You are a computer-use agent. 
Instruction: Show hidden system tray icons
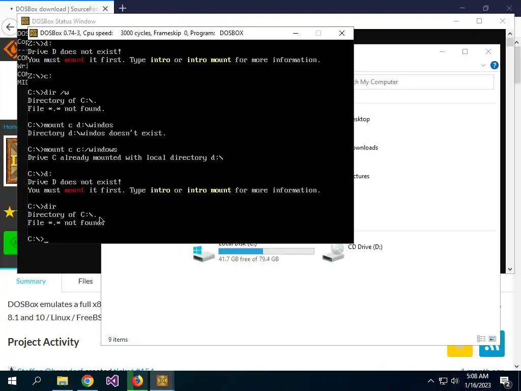[x=430, y=381]
